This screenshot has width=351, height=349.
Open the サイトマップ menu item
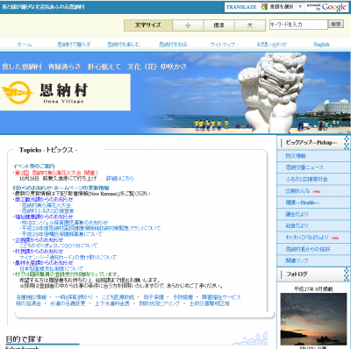pyautogui.click(x=222, y=45)
